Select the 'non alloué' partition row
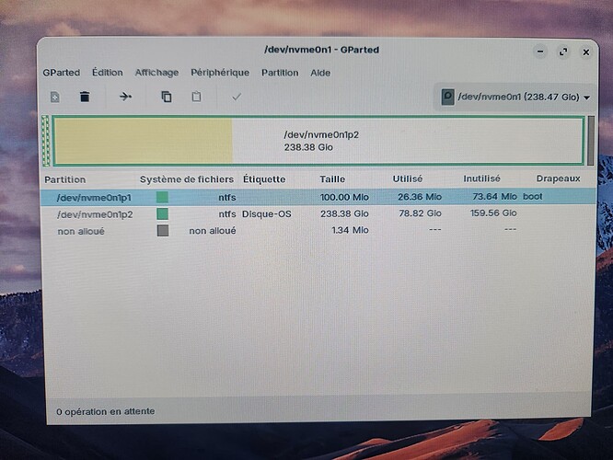The image size is (613, 460). (318, 231)
